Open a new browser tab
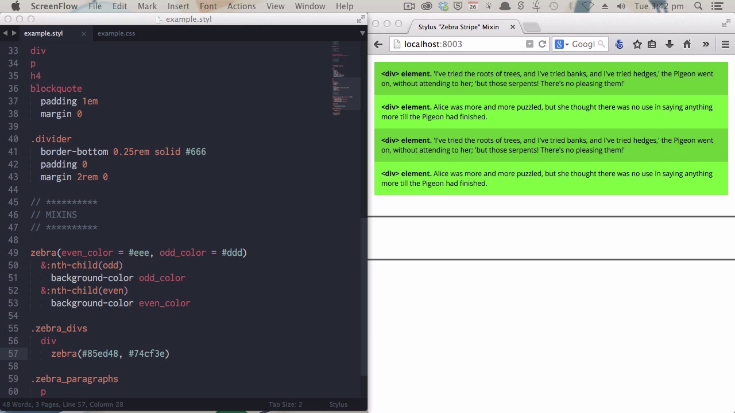Image resolution: width=735 pixels, height=413 pixels. pos(532,27)
